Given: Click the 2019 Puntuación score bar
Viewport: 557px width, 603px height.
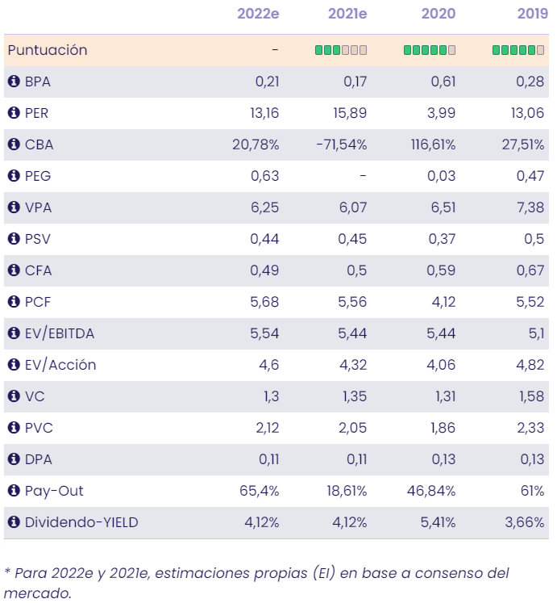Looking at the screenshot, I should click(518, 50).
